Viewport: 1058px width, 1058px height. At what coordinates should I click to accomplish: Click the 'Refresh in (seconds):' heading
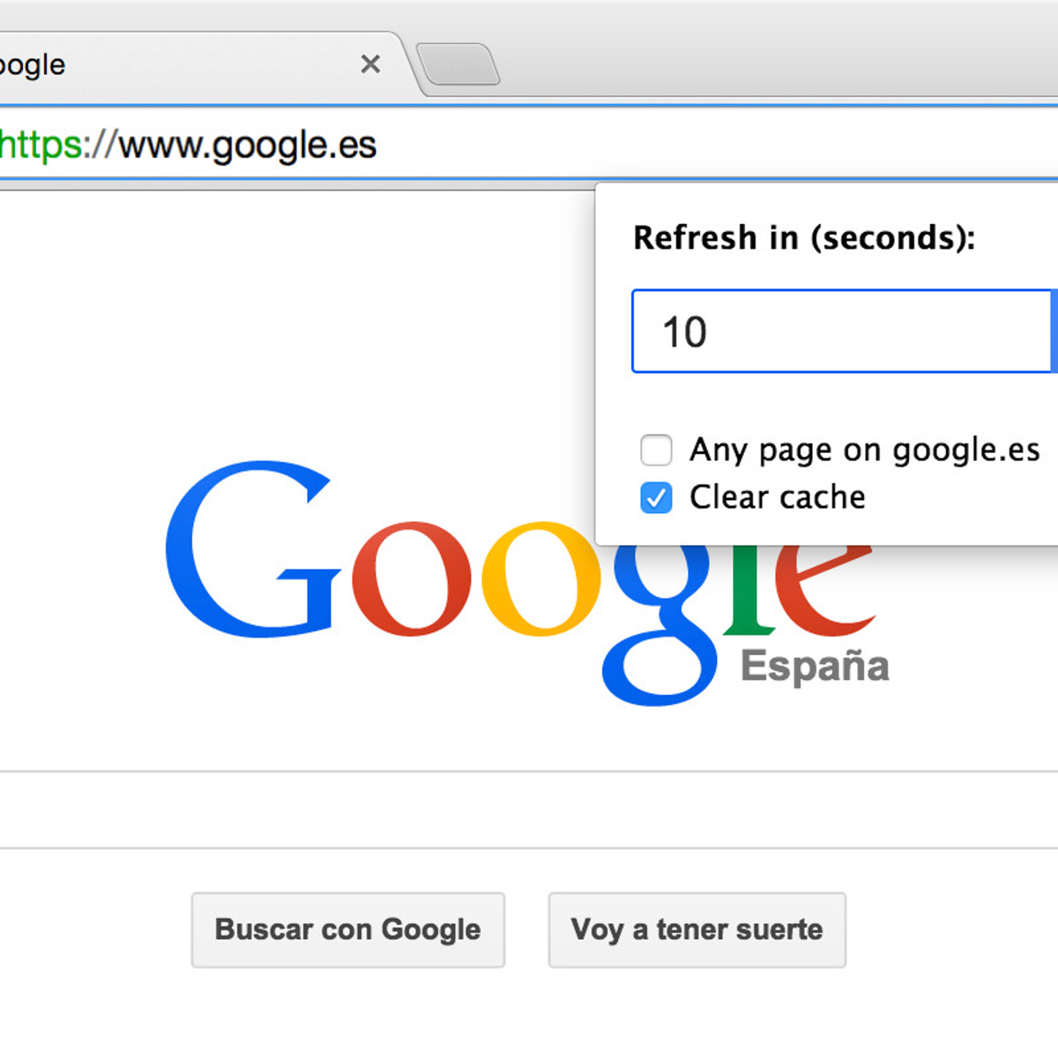click(x=804, y=238)
